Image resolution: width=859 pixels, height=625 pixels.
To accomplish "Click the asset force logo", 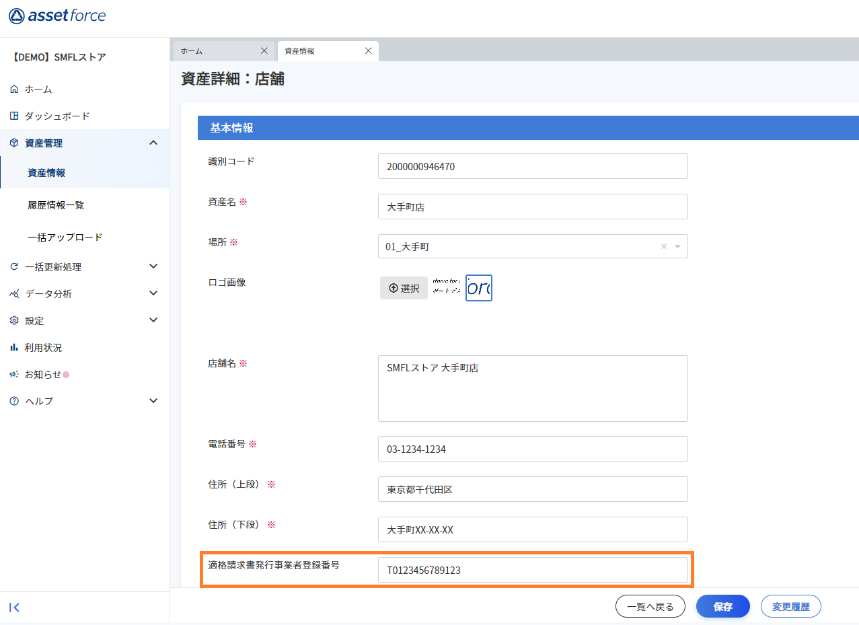I will point(57,16).
